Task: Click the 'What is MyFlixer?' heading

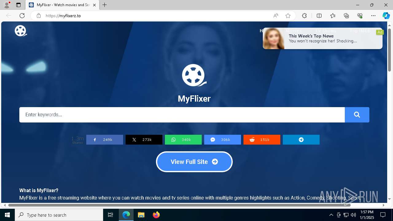Action: (x=39, y=190)
